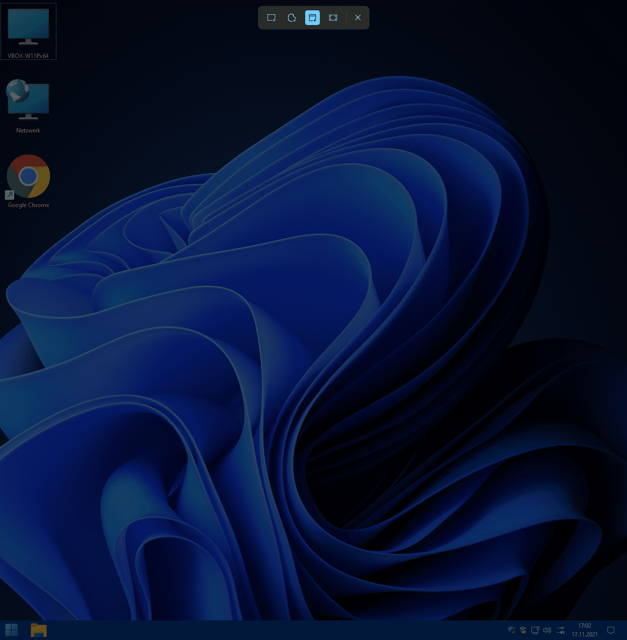627x640 pixels.
Task: Open the Windows Security tray icon
Action: [512, 630]
